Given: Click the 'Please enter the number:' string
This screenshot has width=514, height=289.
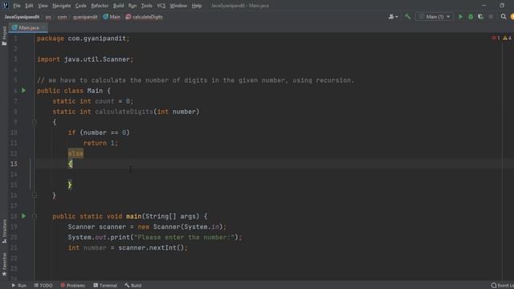Looking at the screenshot, I should coord(185,238).
